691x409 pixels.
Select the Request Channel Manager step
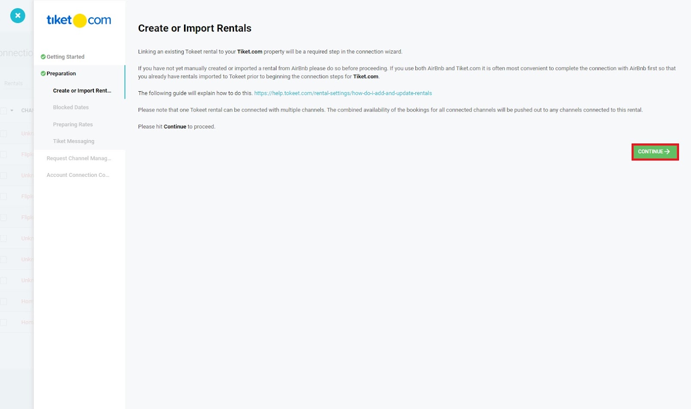coord(79,158)
